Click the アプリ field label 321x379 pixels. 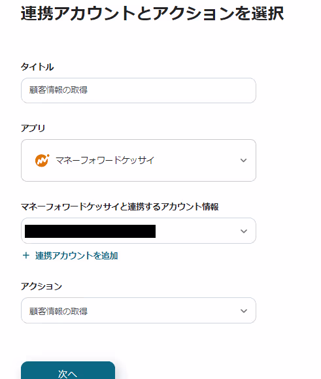pyautogui.click(x=33, y=128)
